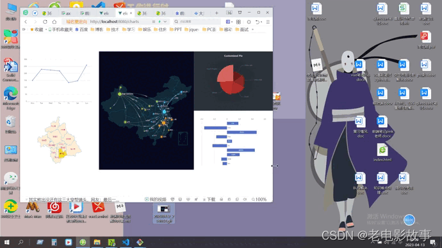Click the undo closed tab icon
The width and height of the screenshot is (442, 248).
point(257,22)
